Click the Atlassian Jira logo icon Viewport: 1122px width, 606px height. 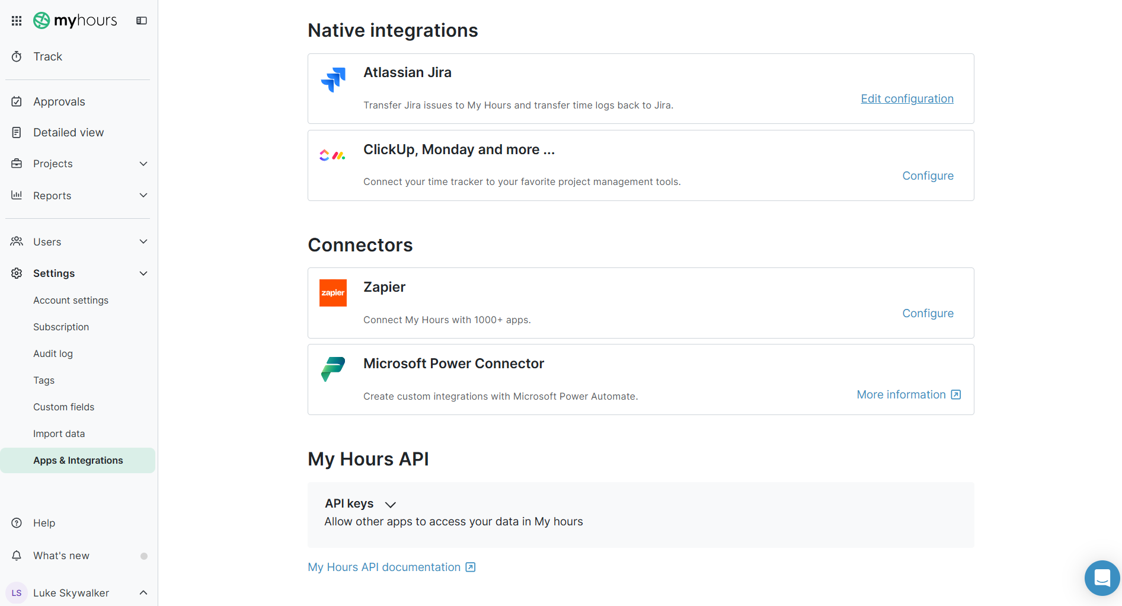(x=333, y=79)
